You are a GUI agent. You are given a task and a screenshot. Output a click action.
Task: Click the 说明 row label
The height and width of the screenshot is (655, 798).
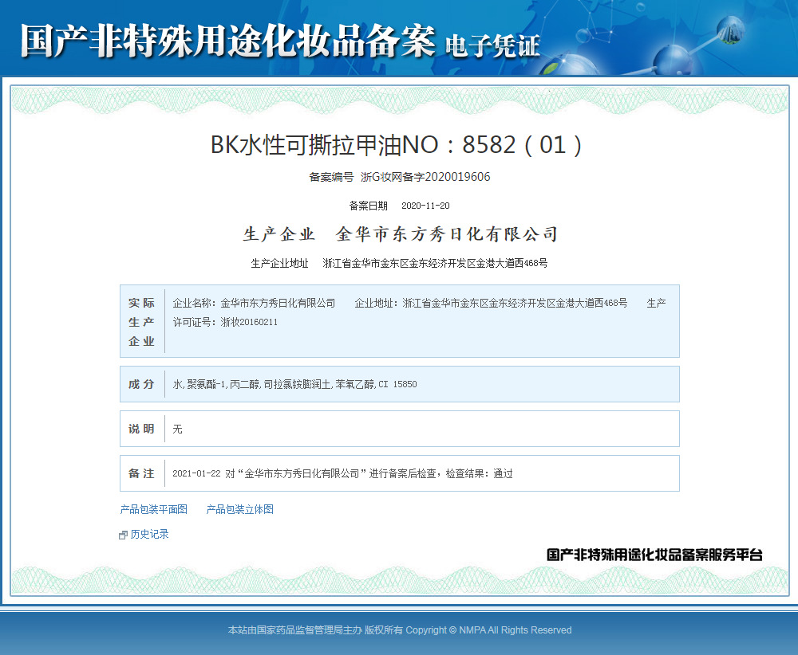141,429
